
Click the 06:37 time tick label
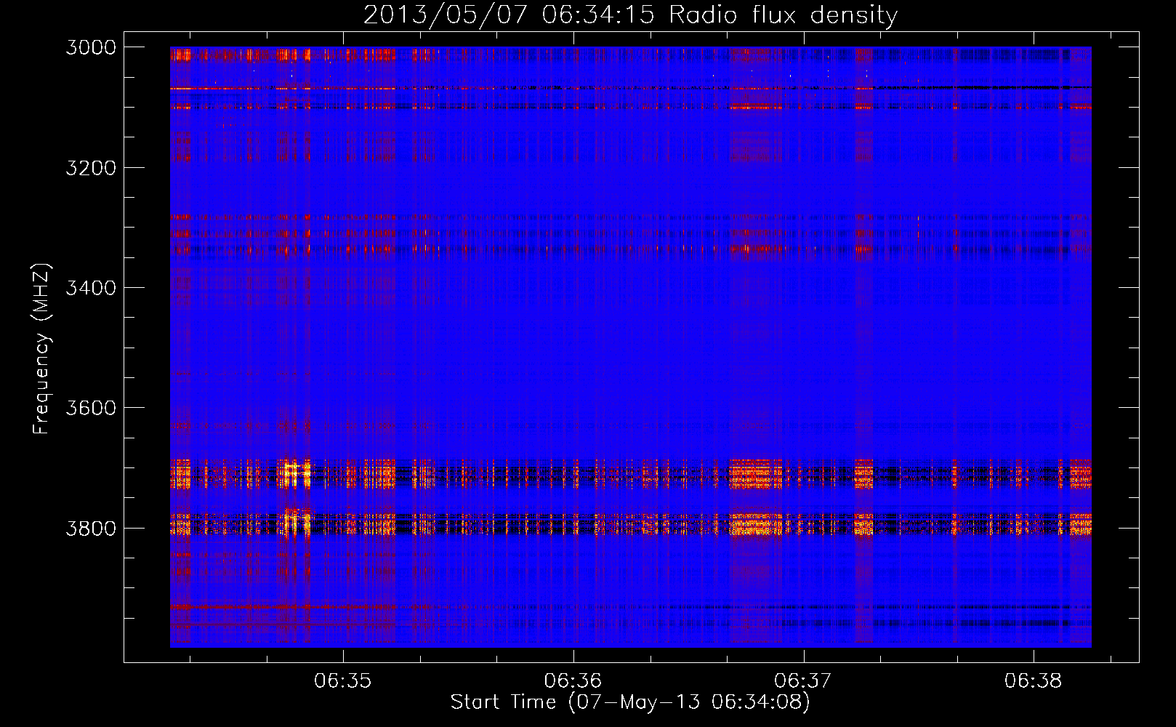pos(803,681)
